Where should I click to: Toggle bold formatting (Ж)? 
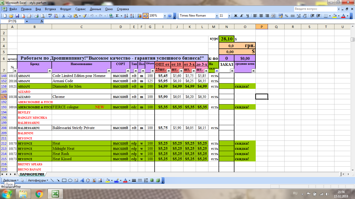point(236,16)
